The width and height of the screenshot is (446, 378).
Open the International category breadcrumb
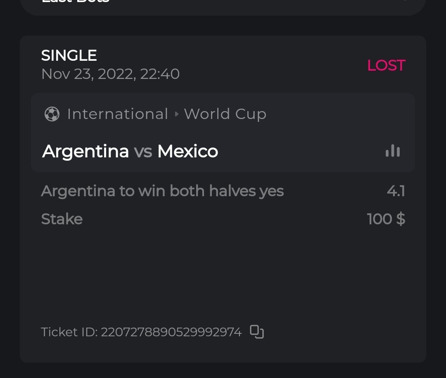click(118, 114)
